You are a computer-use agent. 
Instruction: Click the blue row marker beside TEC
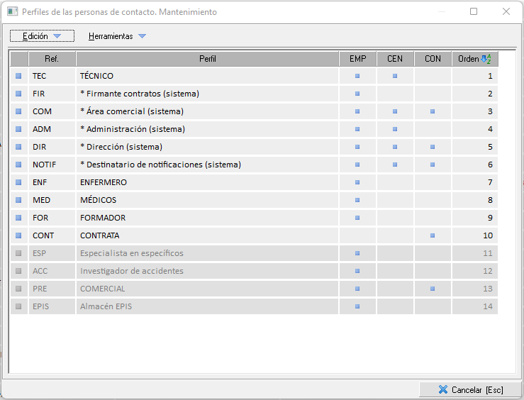(x=18, y=76)
